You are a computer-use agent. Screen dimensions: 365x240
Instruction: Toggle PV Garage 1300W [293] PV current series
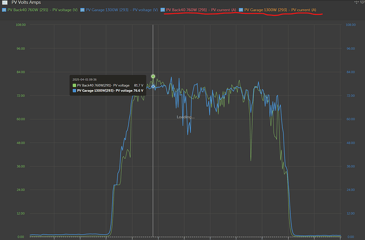(278, 10)
